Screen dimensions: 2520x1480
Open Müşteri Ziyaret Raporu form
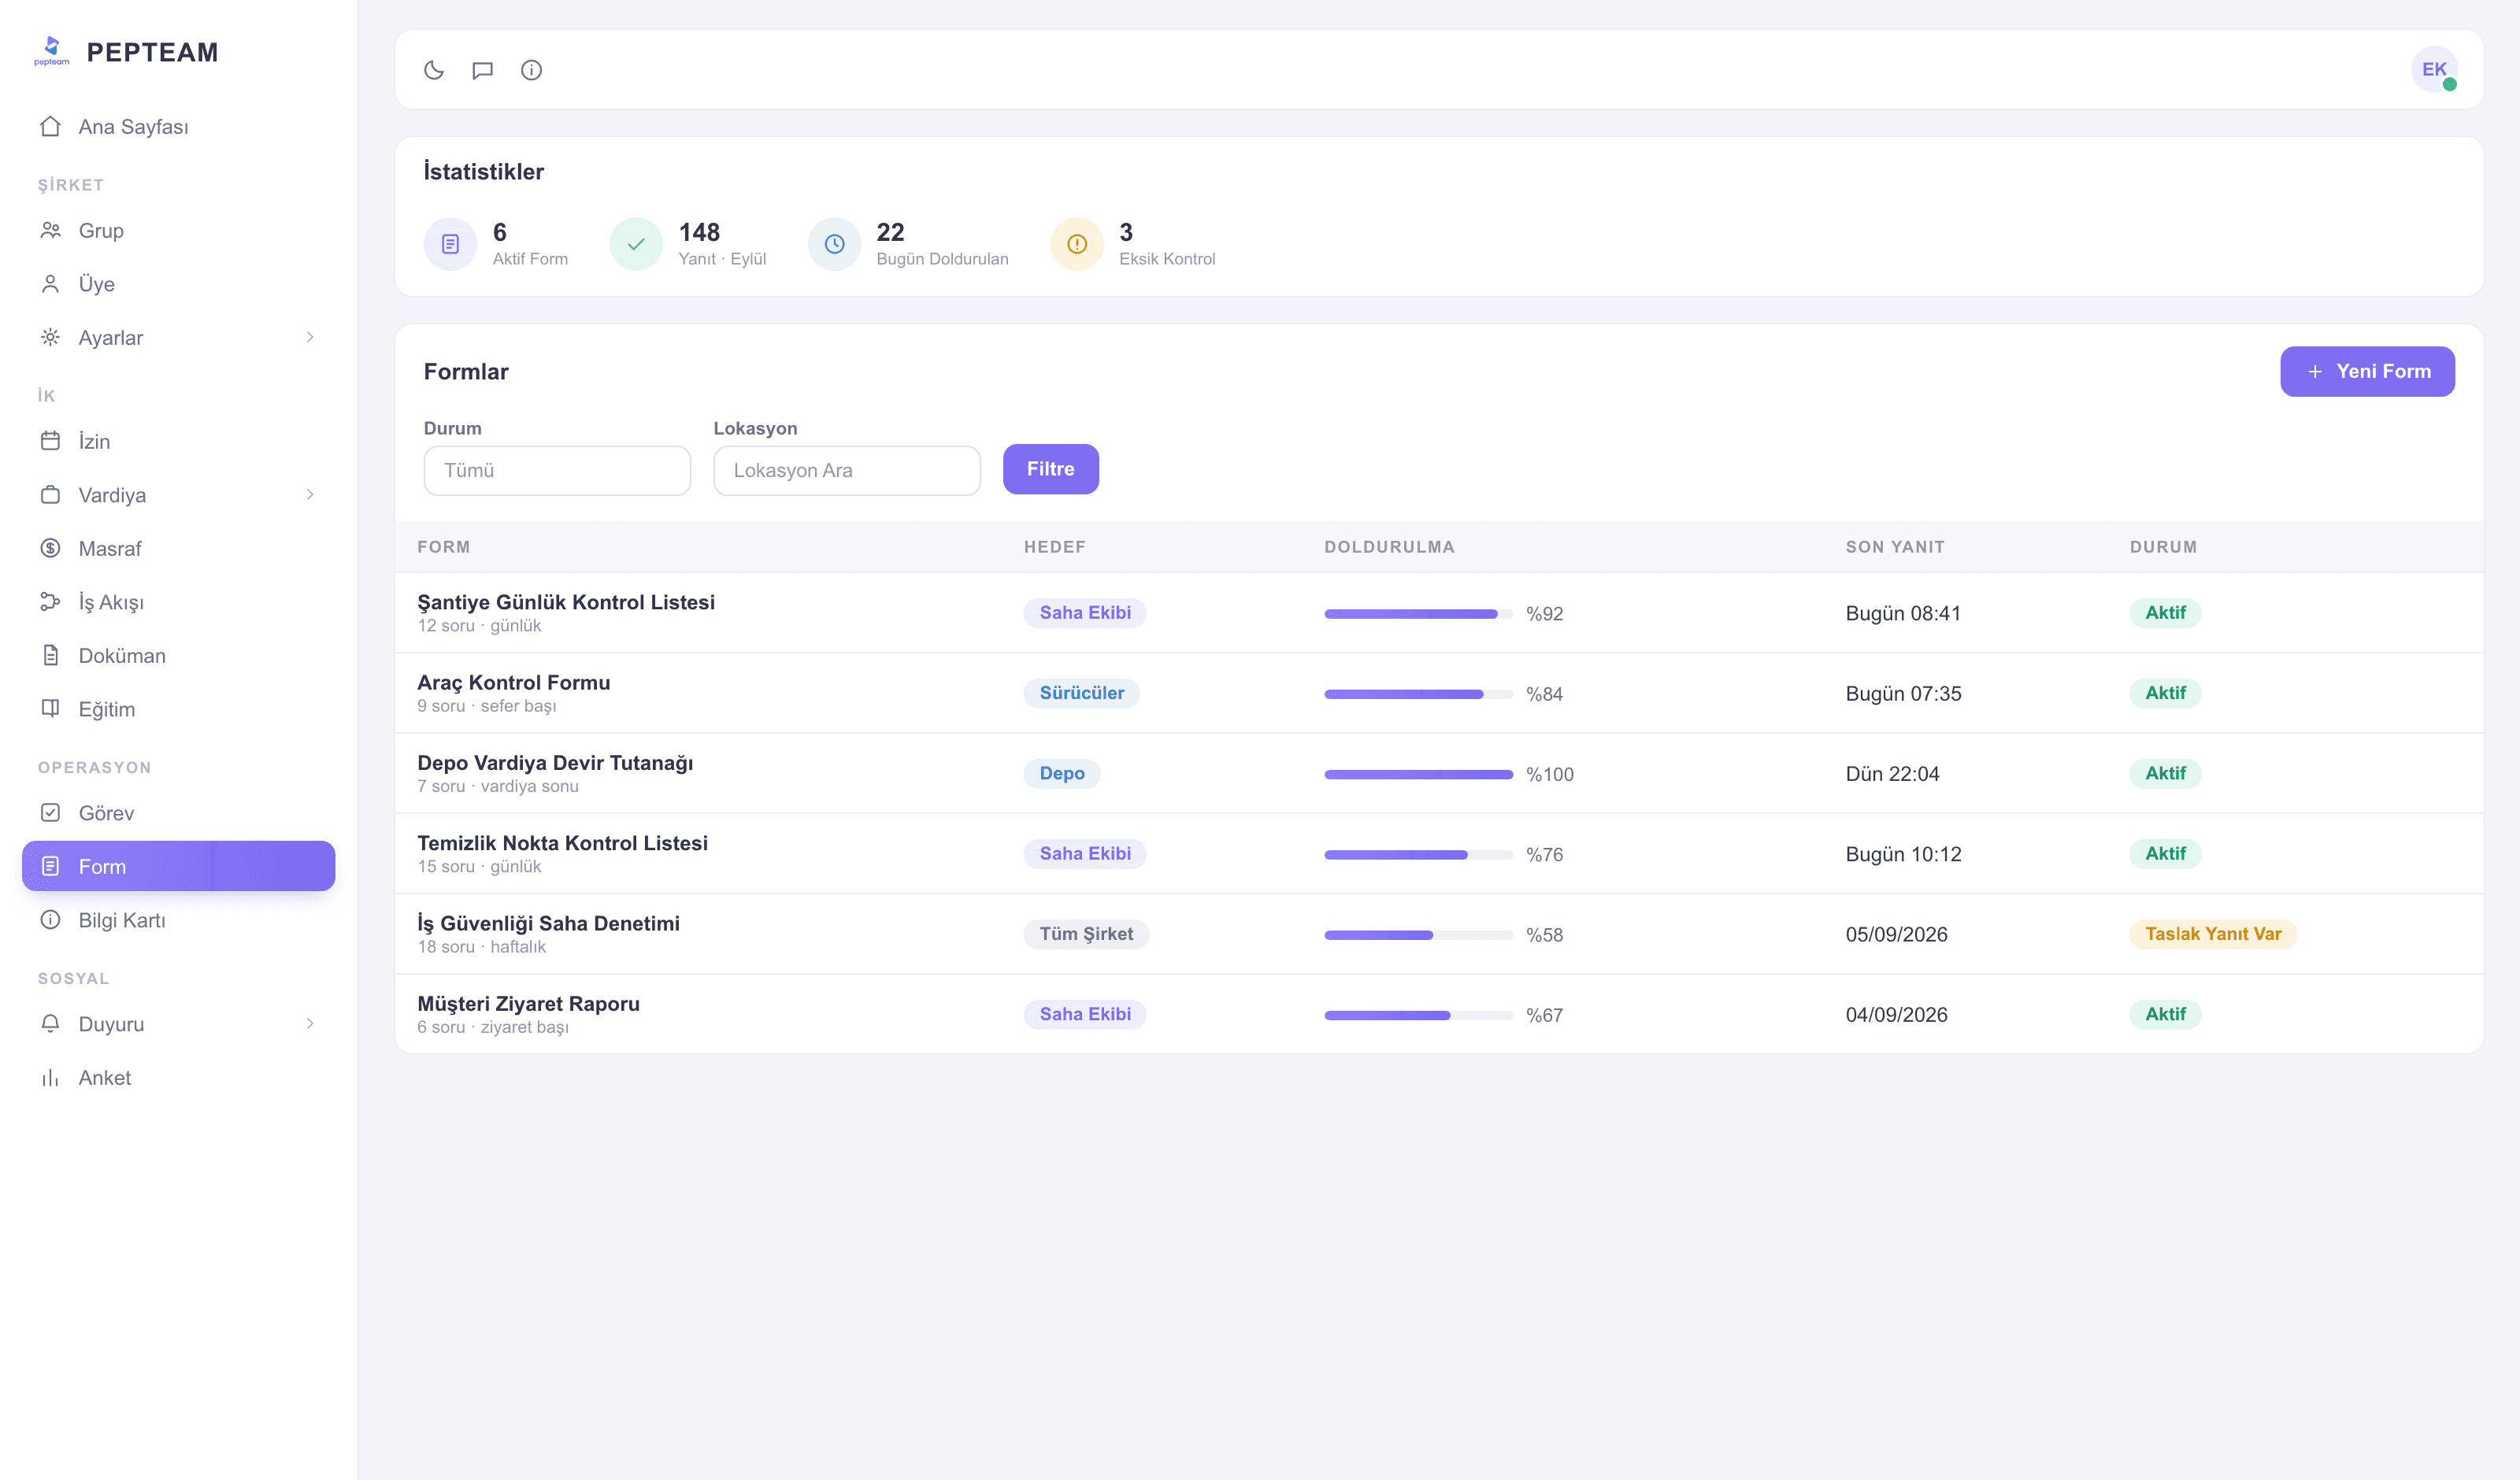click(528, 1003)
